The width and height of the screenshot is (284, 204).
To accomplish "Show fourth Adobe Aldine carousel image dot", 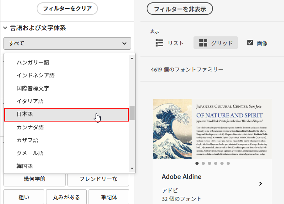I will point(216,163).
